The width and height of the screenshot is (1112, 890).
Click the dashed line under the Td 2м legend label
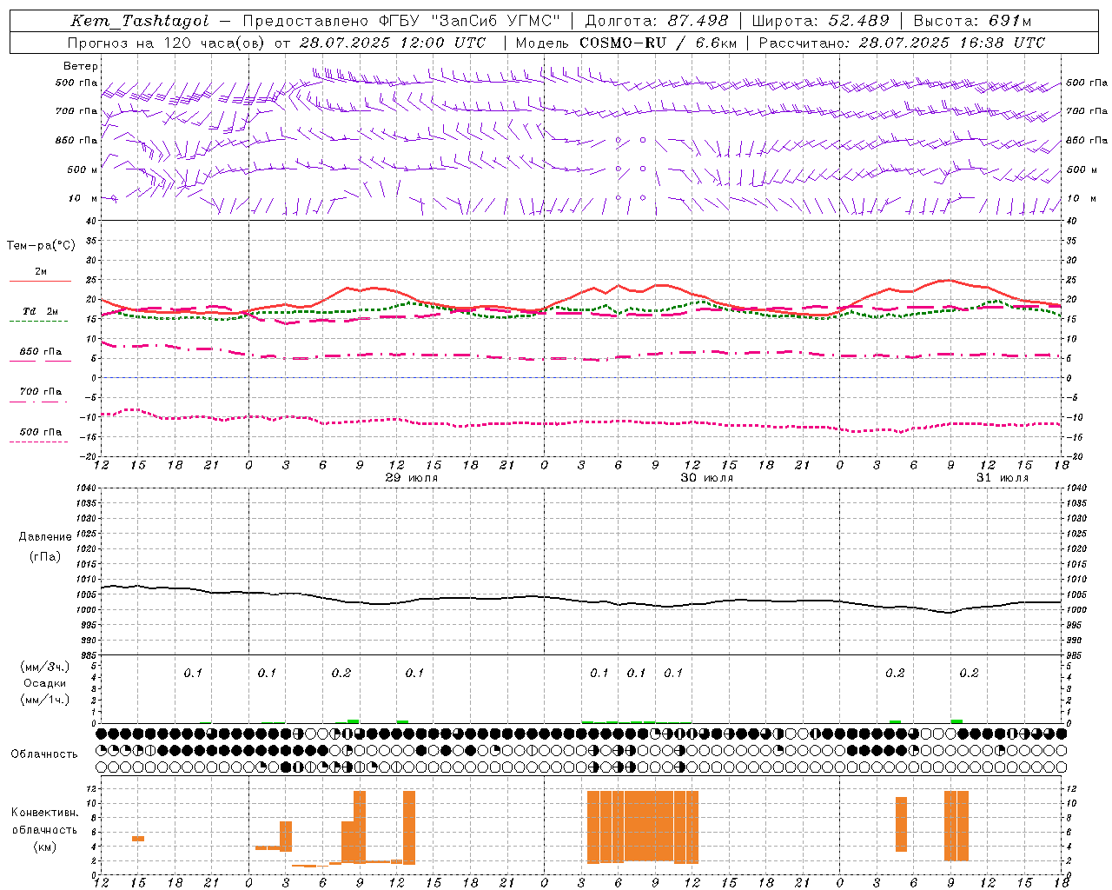pyautogui.click(x=38, y=321)
